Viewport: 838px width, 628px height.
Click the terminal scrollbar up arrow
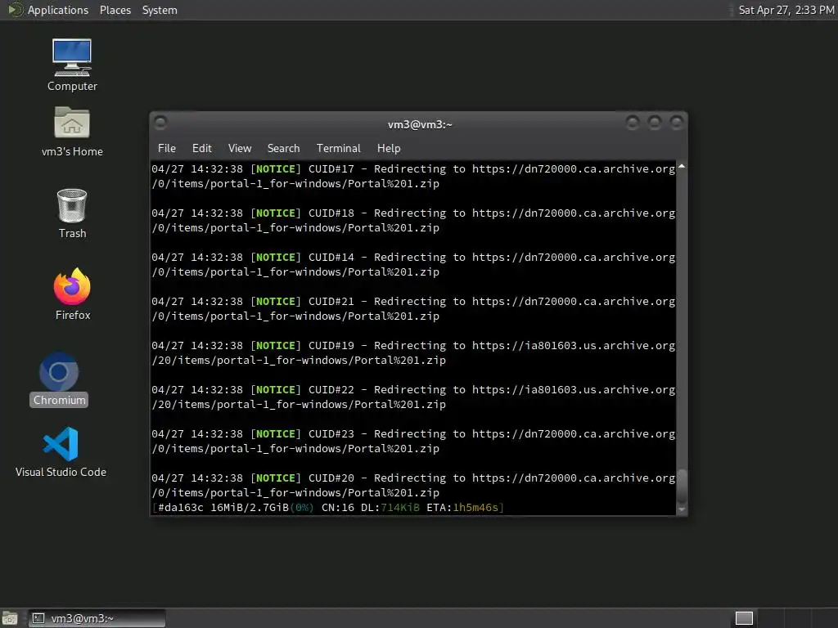682,167
